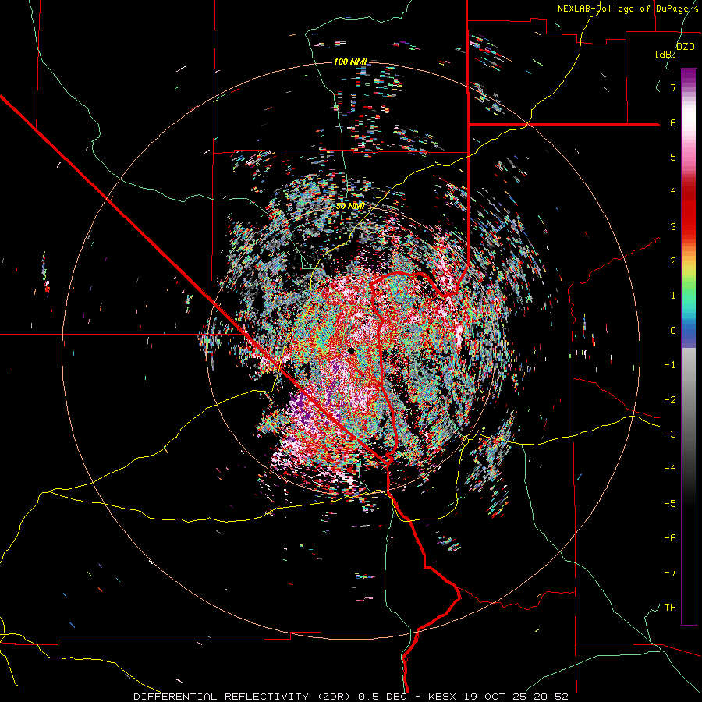The height and width of the screenshot is (702, 702).
Task: Click the -2 dB tick label
Action: point(670,399)
